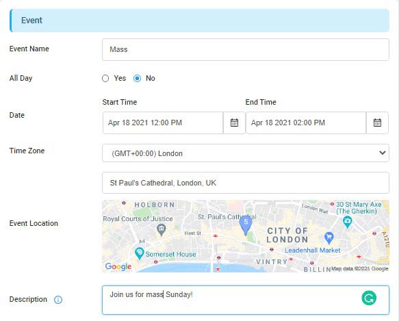Select No for All Day
The width and height of the screenshot is (399, 321).
coord(137,79)
